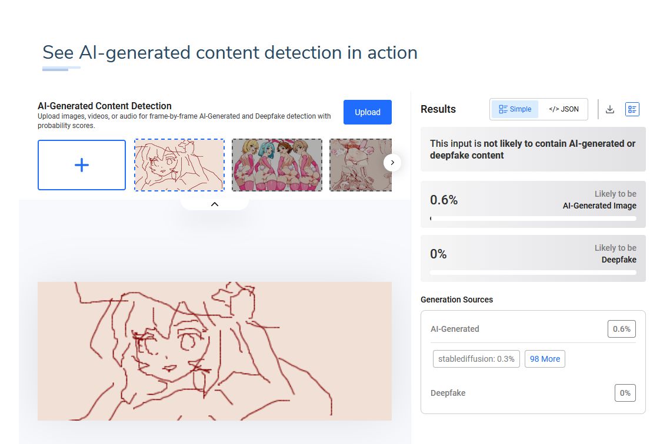Show next thumbnails with right arrow
The width and height of the screenshot is (670, 444).
392,163
